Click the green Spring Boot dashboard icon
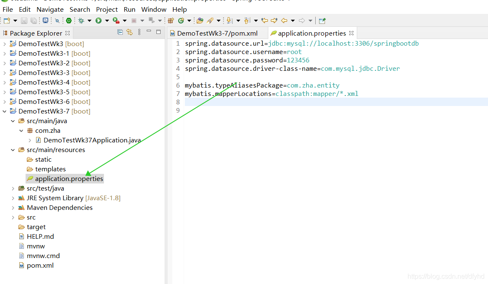 tap(69, 21)
